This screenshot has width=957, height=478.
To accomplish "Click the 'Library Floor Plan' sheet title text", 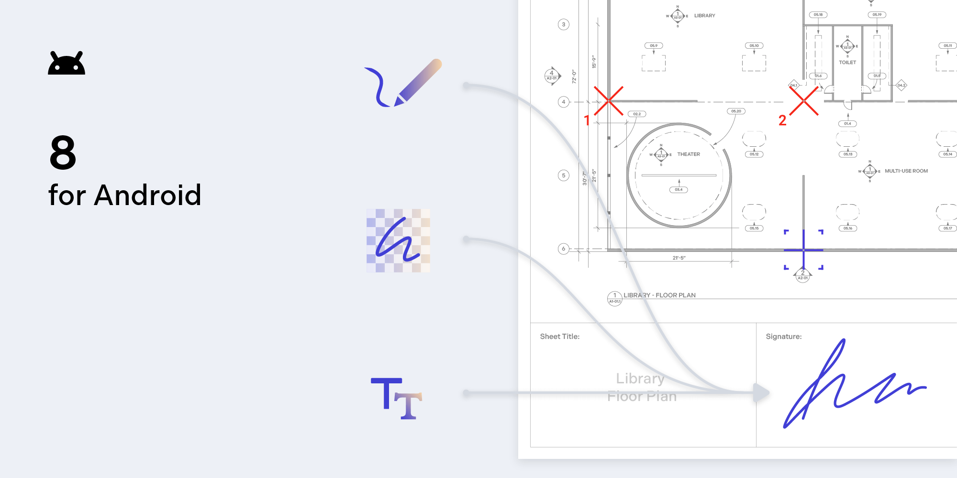I will pyautogui.click(x=642, y=387).
